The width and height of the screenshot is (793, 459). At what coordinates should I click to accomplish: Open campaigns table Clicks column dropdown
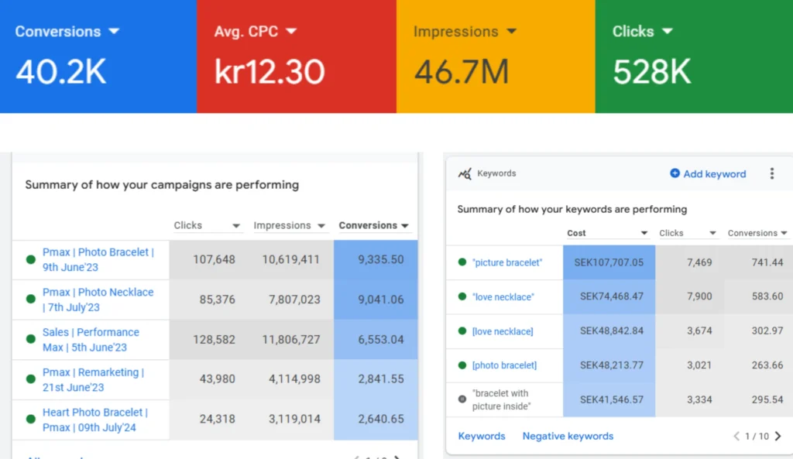pos(236,226)
